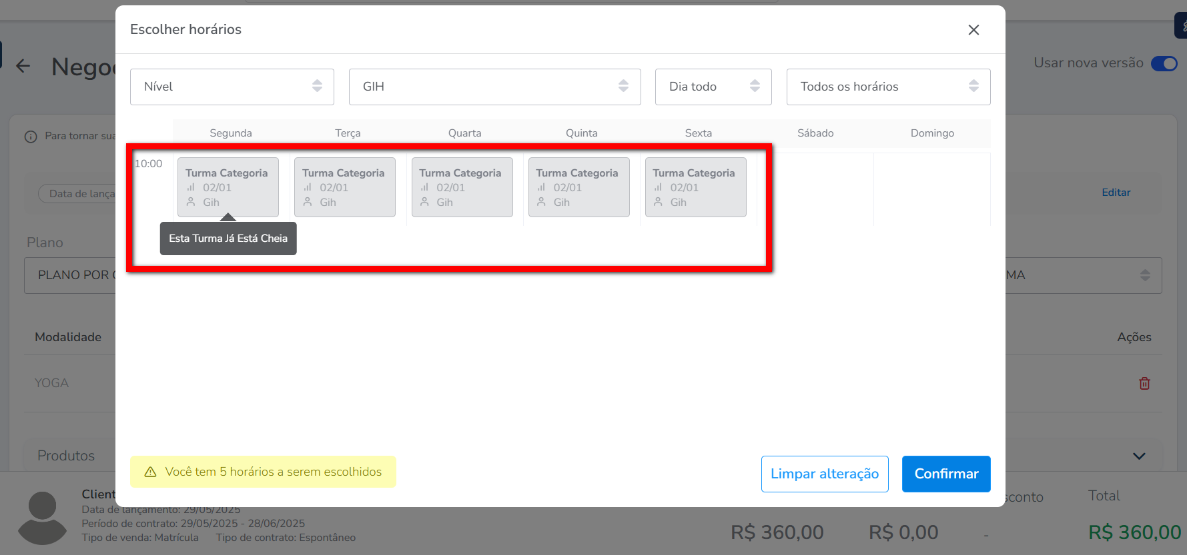1187x555 pixels.
Task: Toggle the Usar nova versão switch
Action: click(1164, 63)
